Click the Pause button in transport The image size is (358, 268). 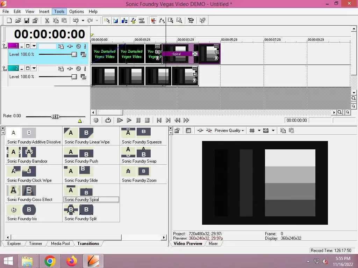coord(138,120)
